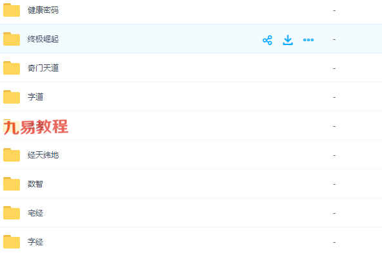Click the 字经 folder name
Viewport: 382px width, 253px height.
[x=35, y=242]
